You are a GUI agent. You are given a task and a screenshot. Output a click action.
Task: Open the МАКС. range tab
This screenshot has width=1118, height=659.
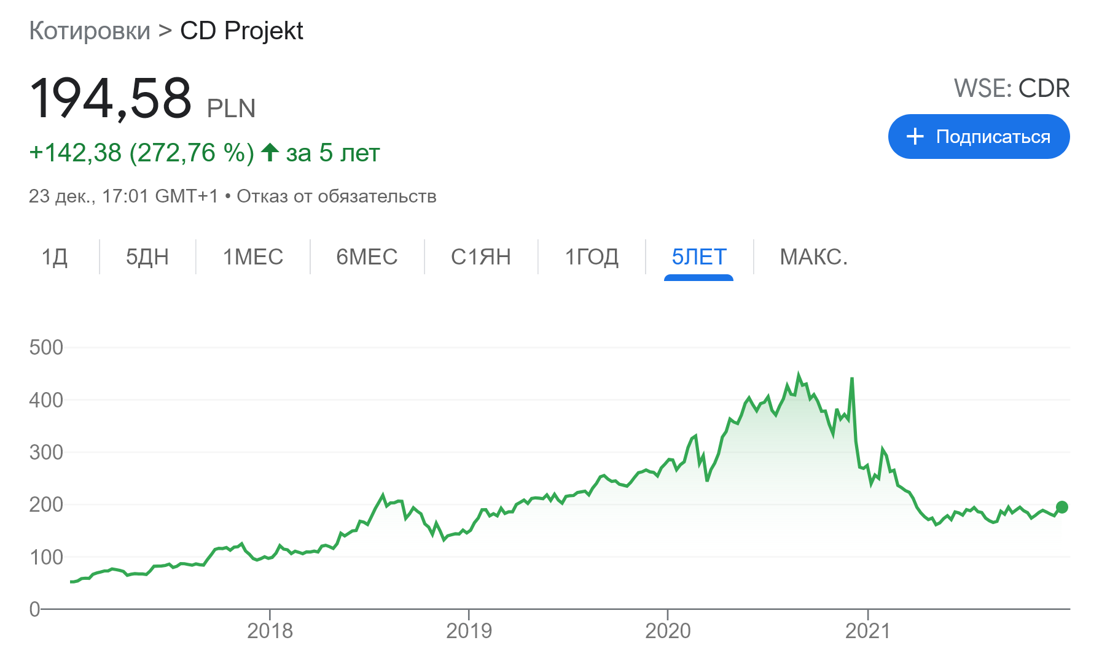pos(813,256)
